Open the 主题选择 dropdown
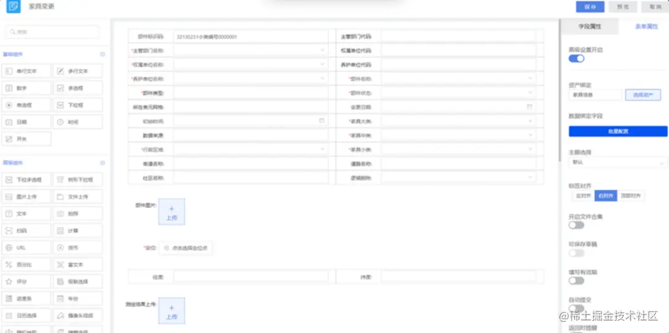The height and width of the screenshot is (333, 669). pyautogui.click(x=618, y=162)
